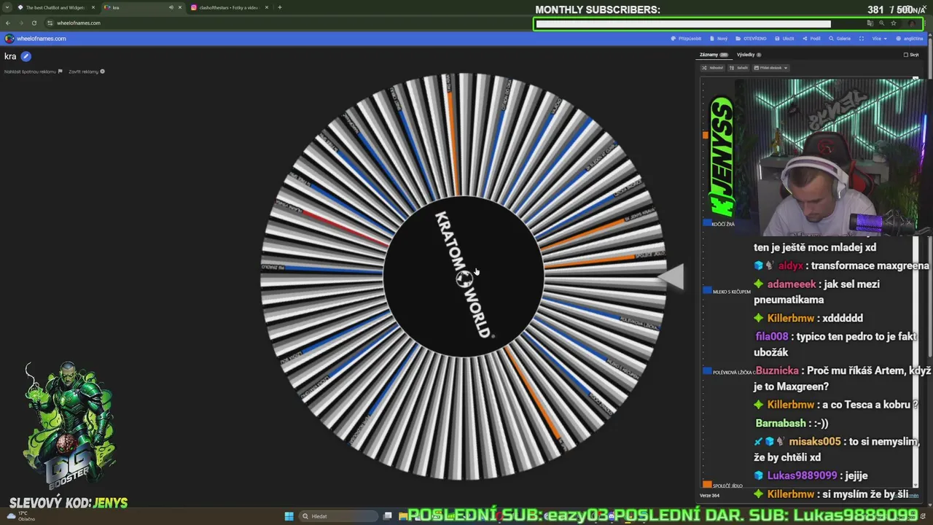Open a new browser tab
Screen dimensions: 933x525
pyautogui.click(x=280, y=7)
